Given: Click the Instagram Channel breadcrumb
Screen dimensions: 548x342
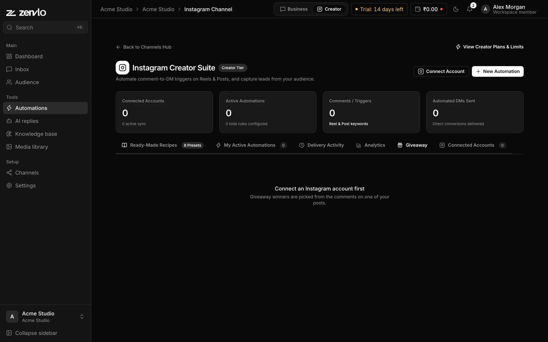Looking at the screenshot, I should tap(208, 9).
